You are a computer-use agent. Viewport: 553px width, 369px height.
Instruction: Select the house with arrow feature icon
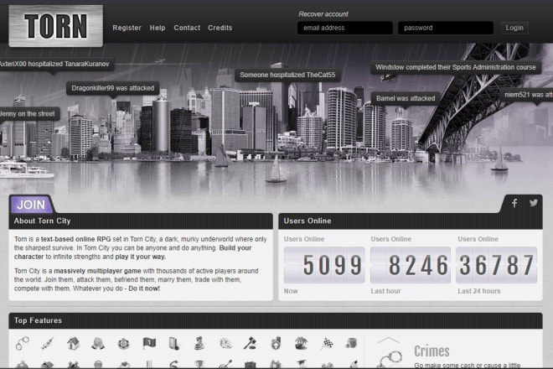[73, 343]
